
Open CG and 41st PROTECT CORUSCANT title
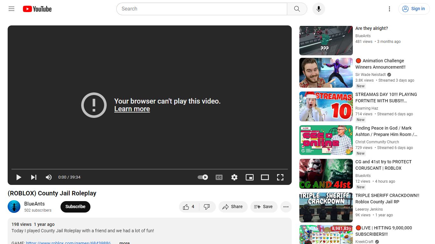point(383,165)
